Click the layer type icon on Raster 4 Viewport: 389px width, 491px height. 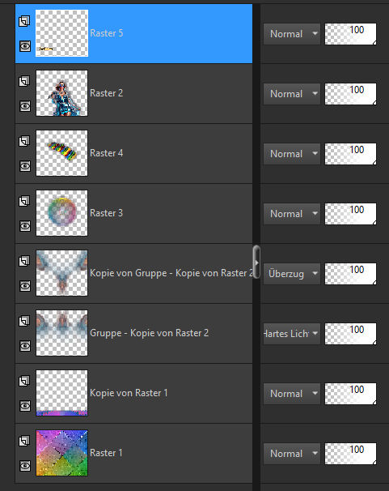[x=24, y=141]
